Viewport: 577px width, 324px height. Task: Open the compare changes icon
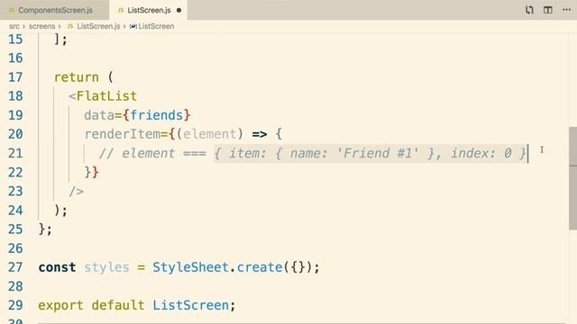pos(529,10)
